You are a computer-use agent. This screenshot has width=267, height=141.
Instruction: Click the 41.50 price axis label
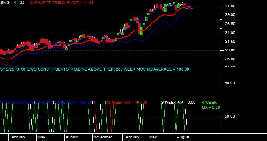tap(230, 6)
